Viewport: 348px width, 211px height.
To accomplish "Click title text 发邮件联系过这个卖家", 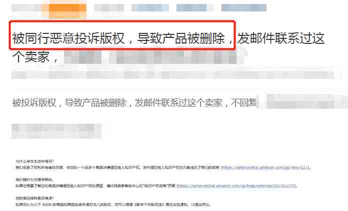I will (x=168, y=47).
